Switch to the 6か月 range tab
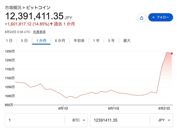This screenshot has width=179, height=129. (60, 41)
